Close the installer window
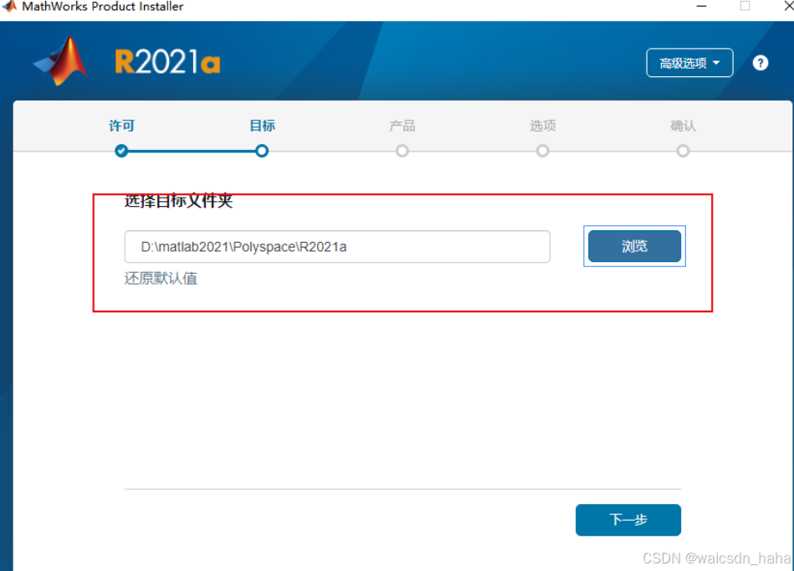Image resolution: width=794 pixels, height=571 pixels. click(788, 6)
